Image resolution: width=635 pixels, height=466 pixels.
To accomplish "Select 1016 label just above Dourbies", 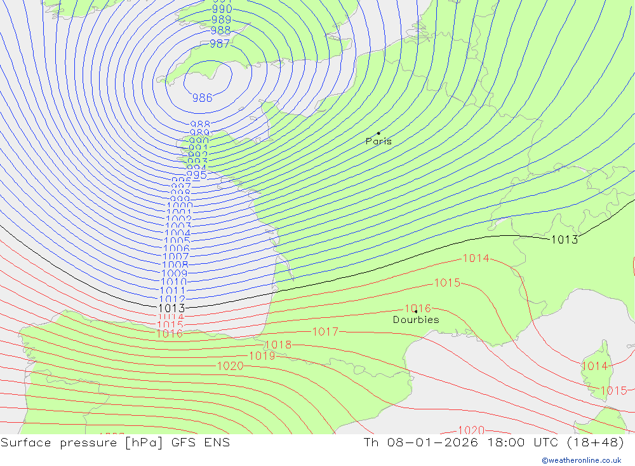I will click(418, 308).
